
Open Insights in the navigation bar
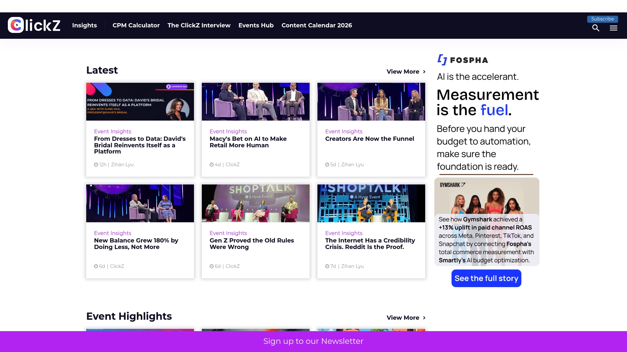point(84,25)
